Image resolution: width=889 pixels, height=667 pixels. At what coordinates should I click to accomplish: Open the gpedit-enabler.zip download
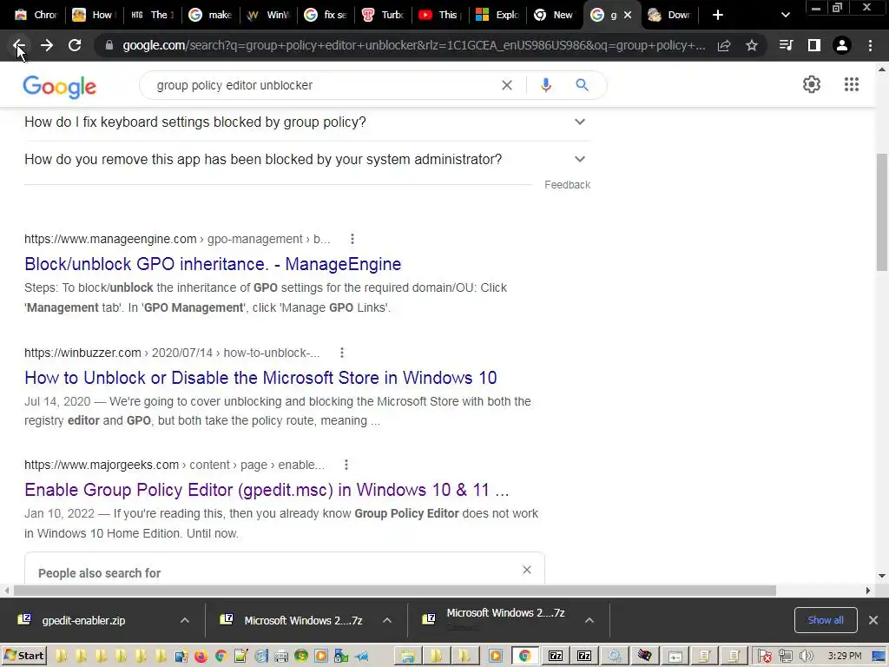(x=83, y=620)
